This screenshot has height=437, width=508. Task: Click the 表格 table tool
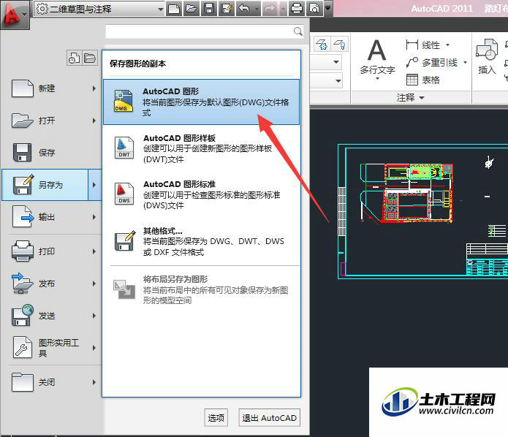(x=422, y=80)
